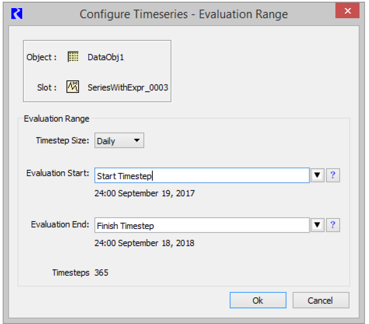Click the September 19, 2017 start date text
Screen dimensions: 369x324
(144, 194)
